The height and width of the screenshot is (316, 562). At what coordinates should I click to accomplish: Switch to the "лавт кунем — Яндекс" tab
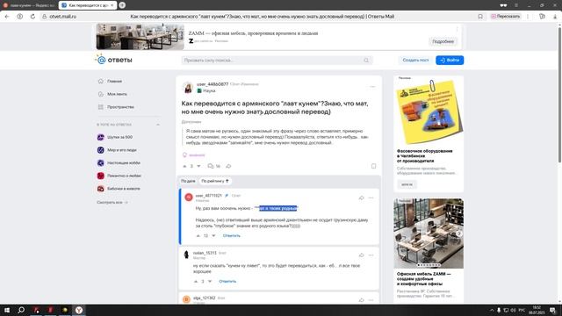29,5
